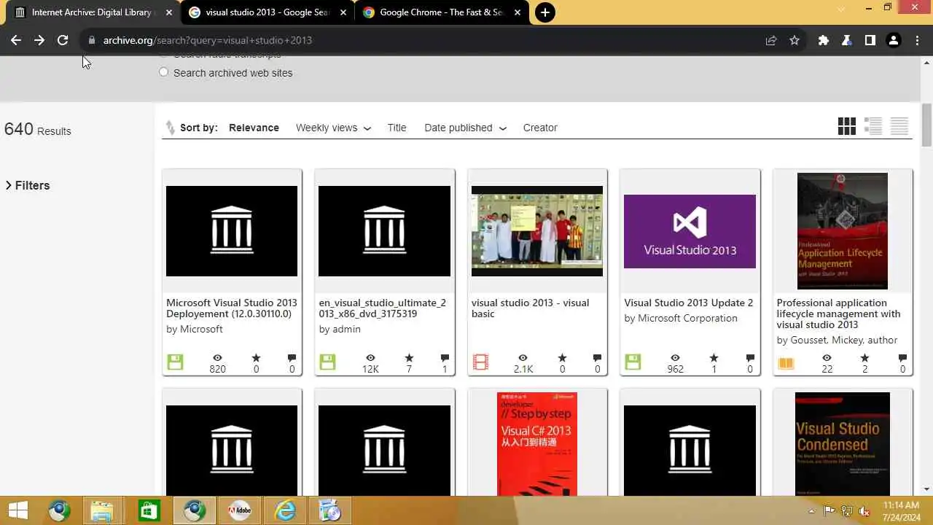
Task: Toggle sort direction arrow icon
Action: 170,128
